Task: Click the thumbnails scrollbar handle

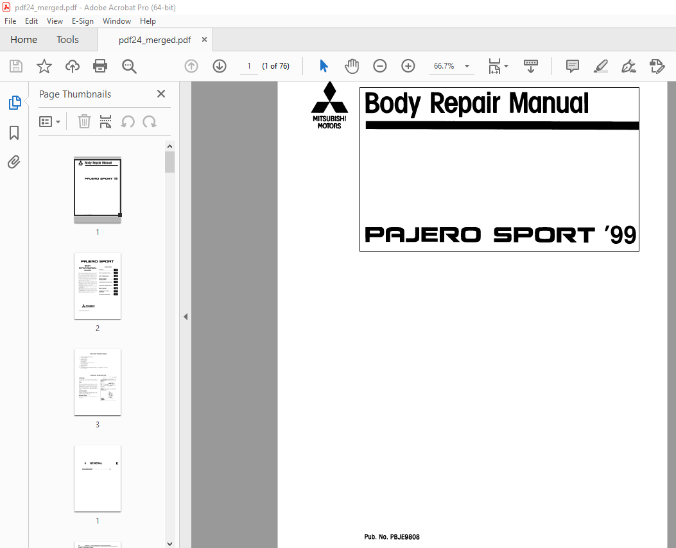Action: pyautogui.click(x=170, y=162)
